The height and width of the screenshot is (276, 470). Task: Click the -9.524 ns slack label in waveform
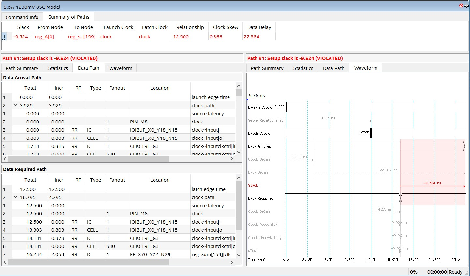point(432,183)
